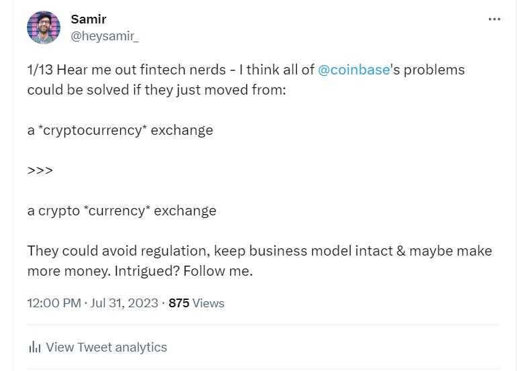Click the Jul 31, 2023 date
Image resolution: width=517 pixels, height=371 pixels.
[125, 303]
